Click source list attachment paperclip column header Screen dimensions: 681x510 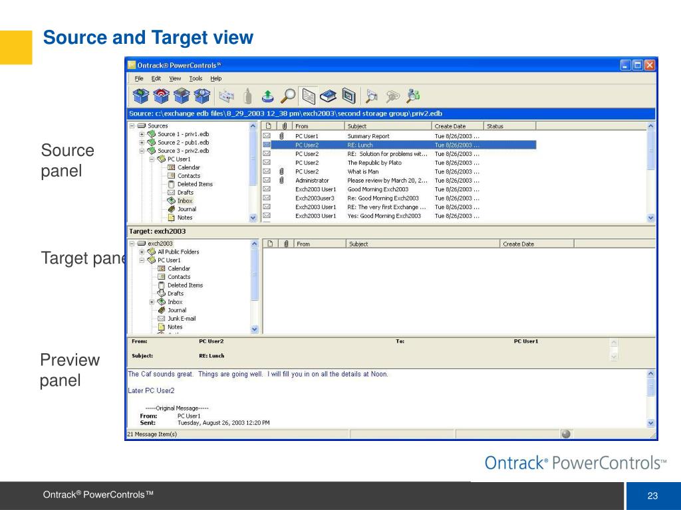[285, 126]
